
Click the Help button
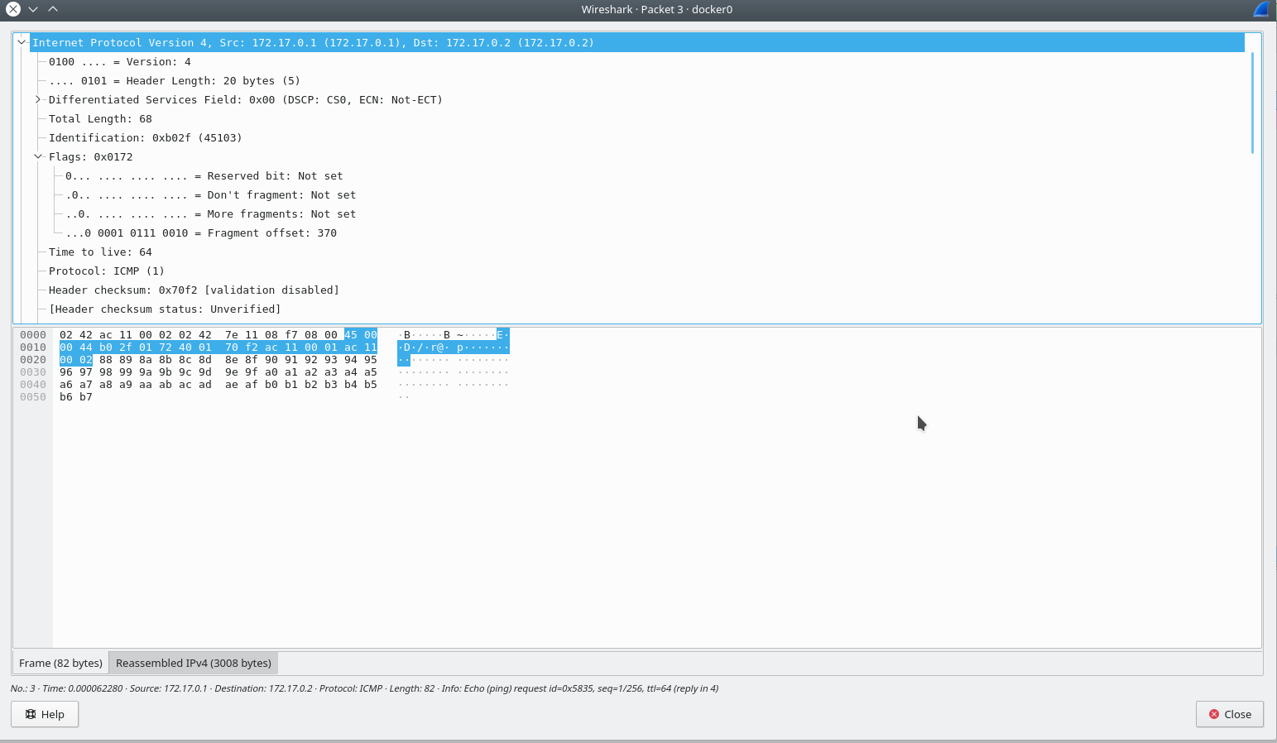pyautogui.click(x=45, y=714)
